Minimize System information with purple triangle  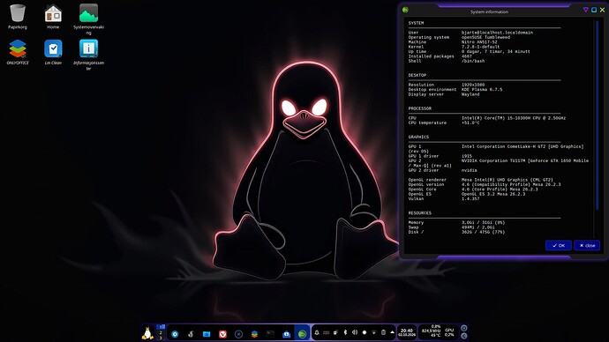[586, 10]
